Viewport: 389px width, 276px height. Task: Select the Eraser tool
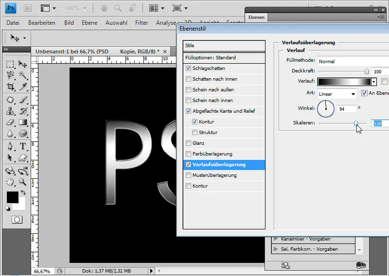10,122
